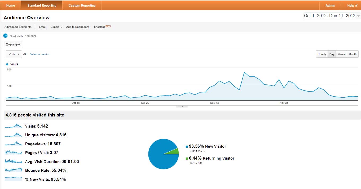The width and height of the screenshot is (361, 189).
Task: Click the Pages / Visit sparkline icon
Action: (14, 152)
